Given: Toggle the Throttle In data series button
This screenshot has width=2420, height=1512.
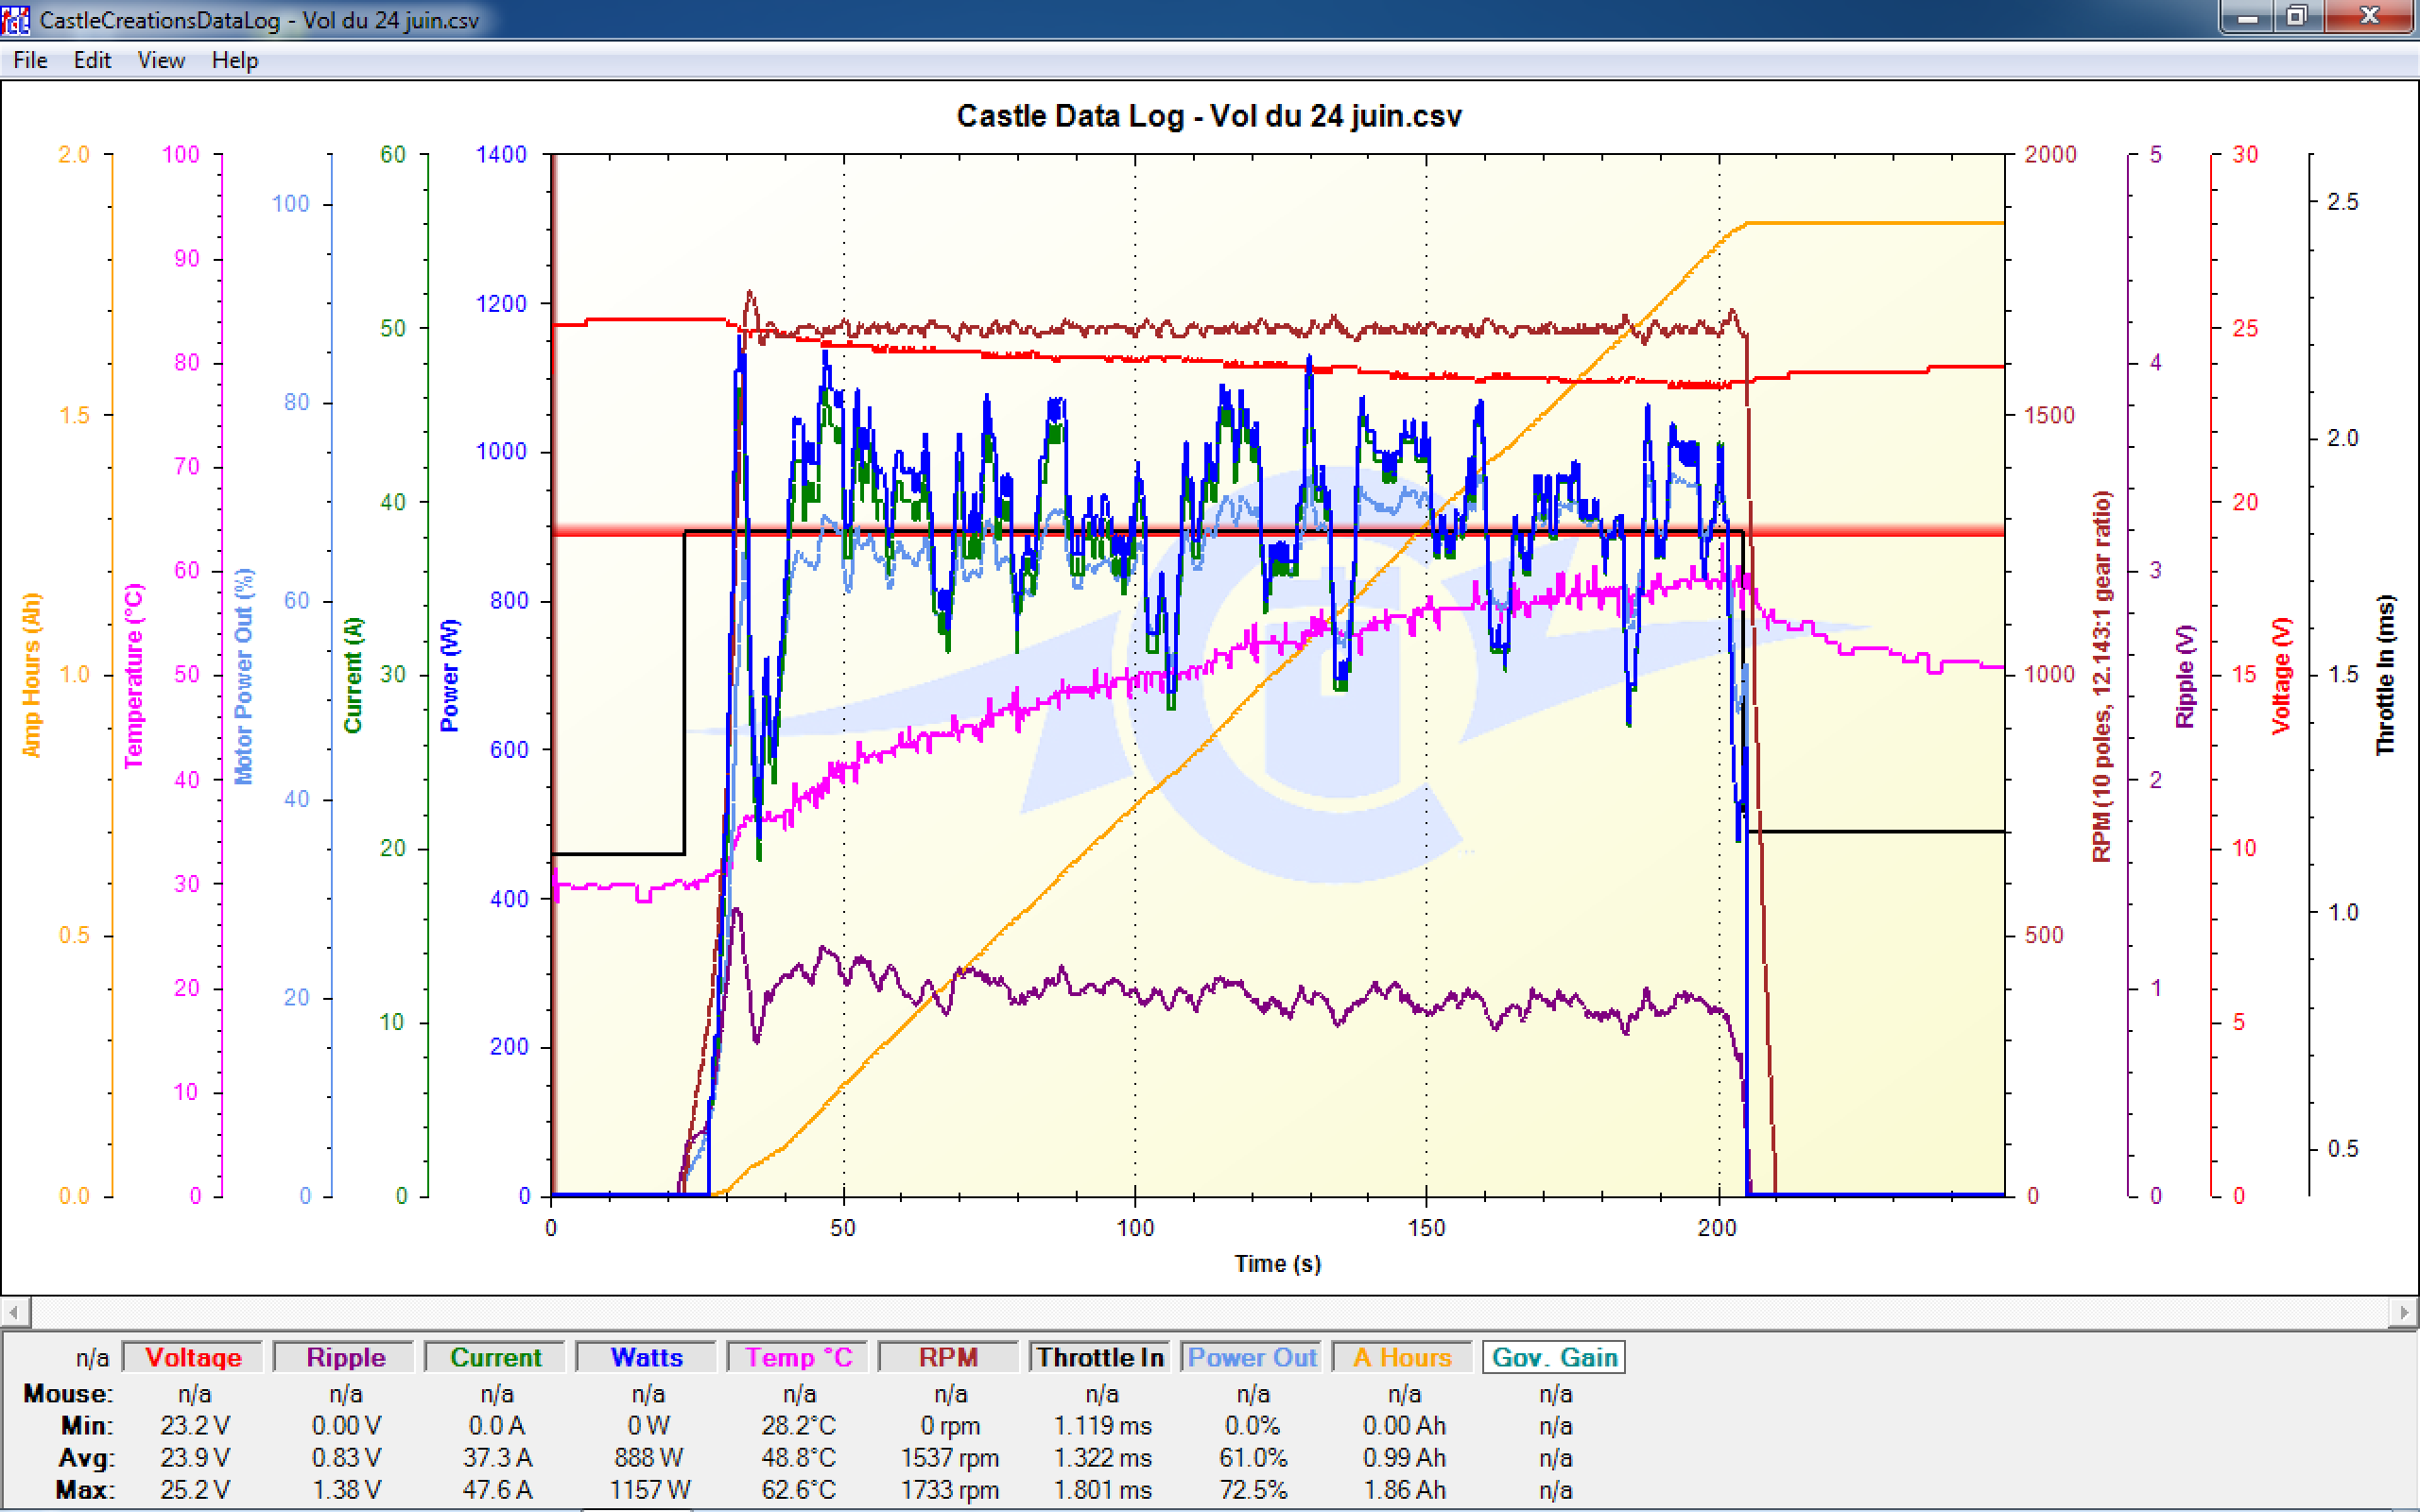Looking at the screenshot, I should (x=1100, y=1357).
